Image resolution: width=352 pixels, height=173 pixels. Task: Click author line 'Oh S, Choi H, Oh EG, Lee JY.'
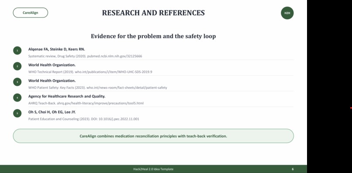point(52,112)
